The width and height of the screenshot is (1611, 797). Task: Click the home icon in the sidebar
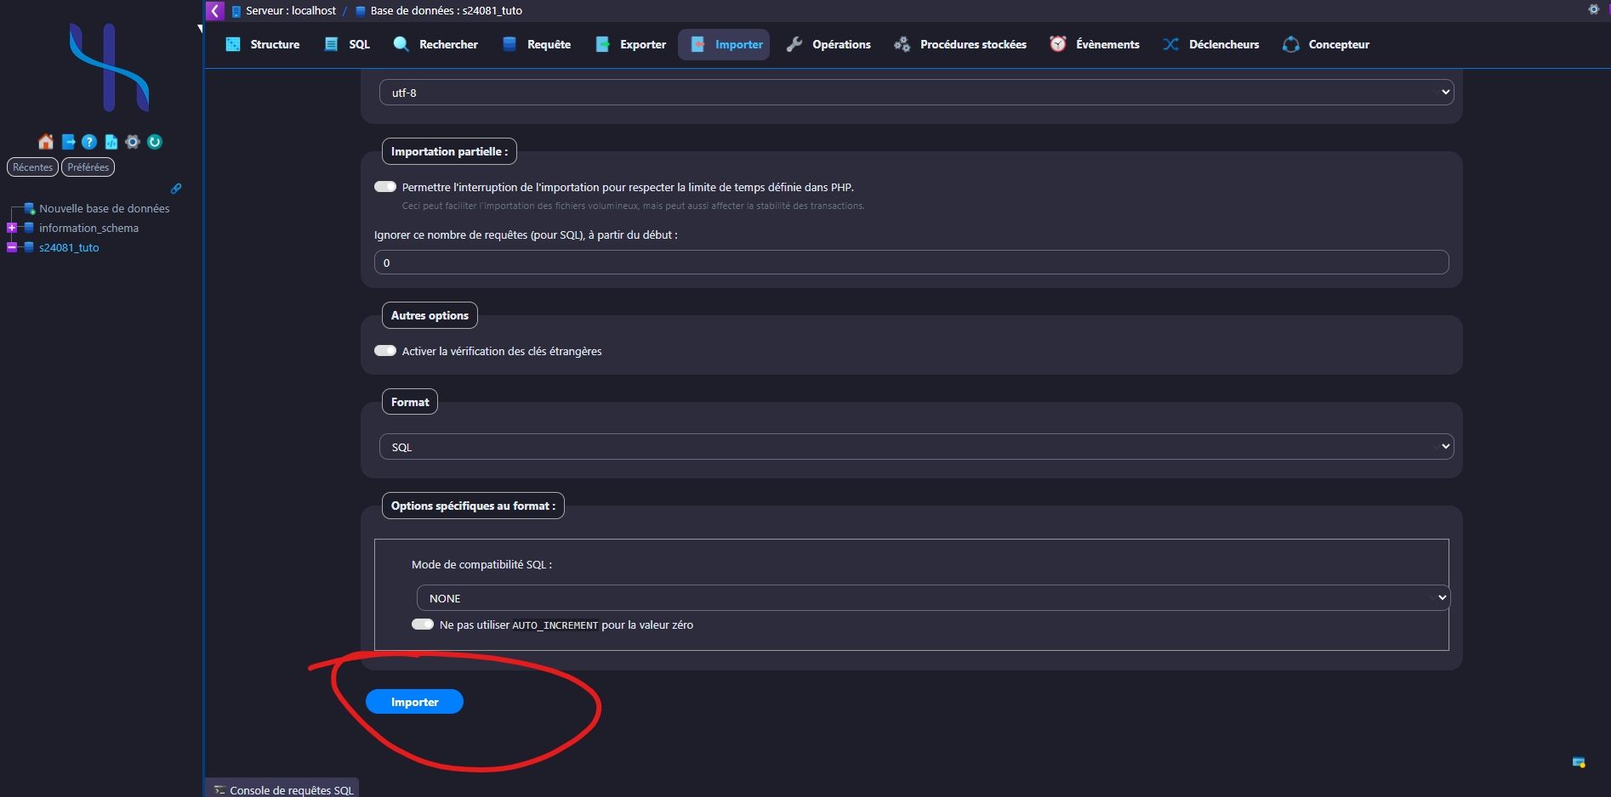(46, 142)
